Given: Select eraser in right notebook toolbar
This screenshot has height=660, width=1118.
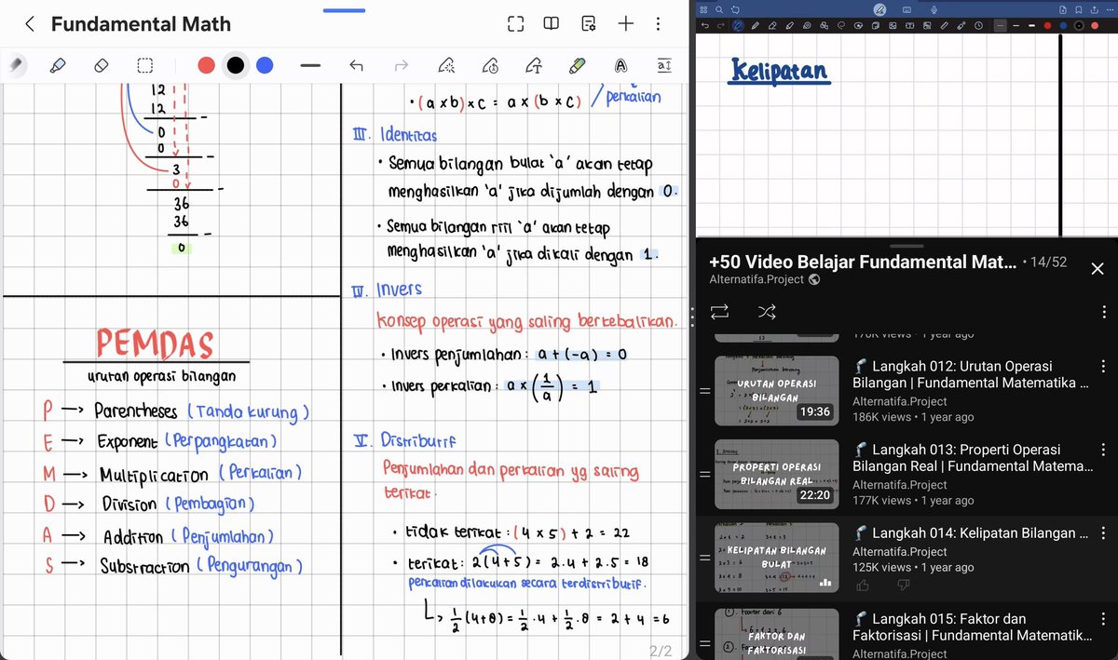Looking at the screenshot, I should pyautogui.click(x=771, y=25).
